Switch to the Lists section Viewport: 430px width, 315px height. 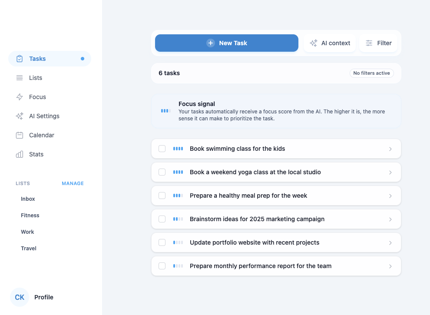[x=35, y=77]
